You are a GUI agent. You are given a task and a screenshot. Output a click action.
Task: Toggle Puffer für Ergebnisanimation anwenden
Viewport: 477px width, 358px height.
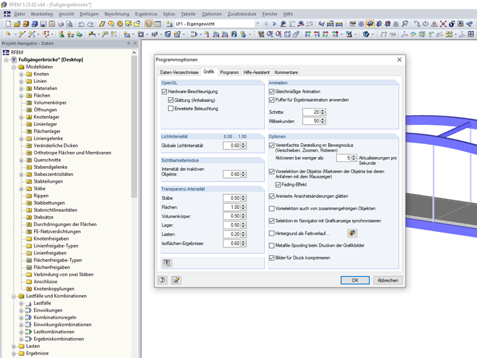tap(272, 100)
